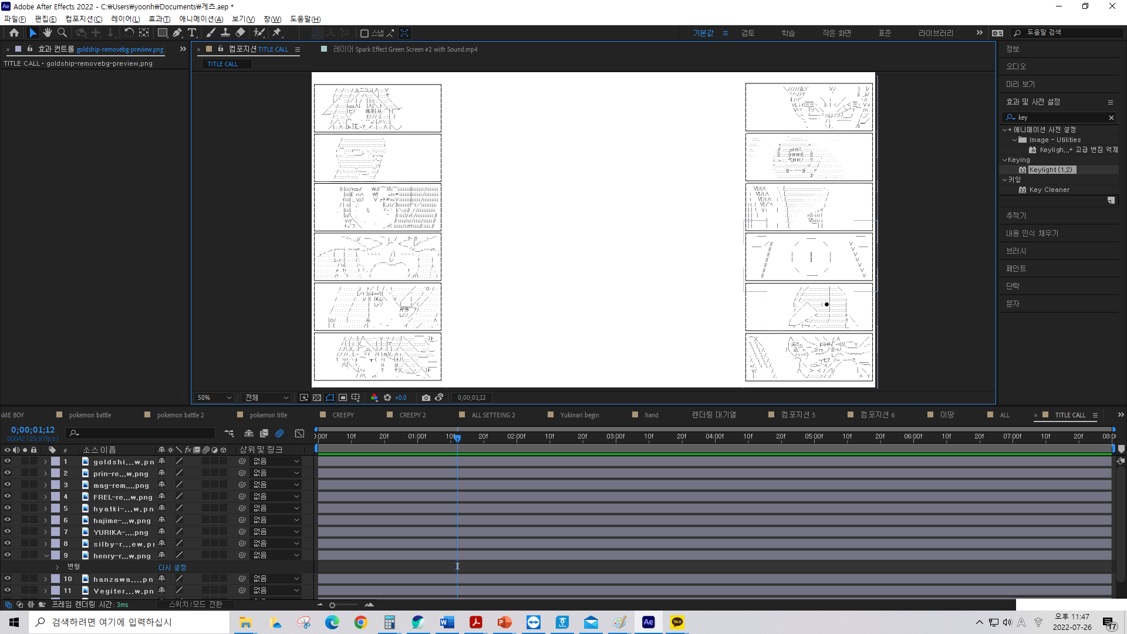Select the Pen tool

177,33
